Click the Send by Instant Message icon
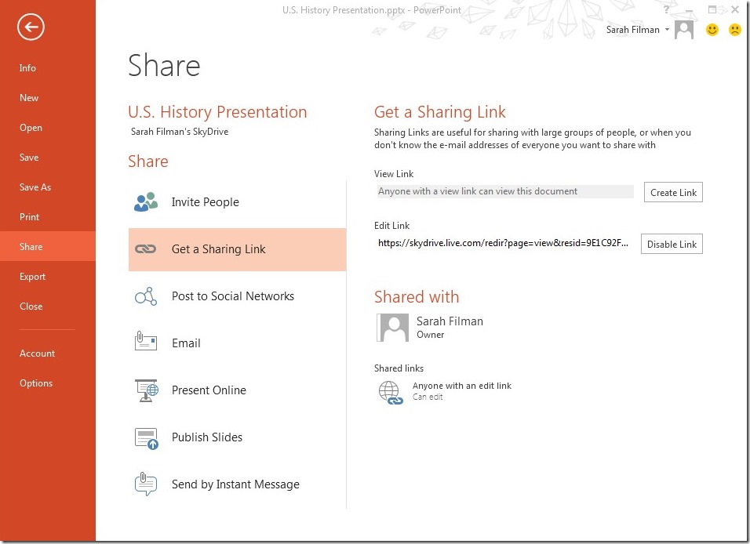Screen dimensions: 750x544 tap(146, 484)
